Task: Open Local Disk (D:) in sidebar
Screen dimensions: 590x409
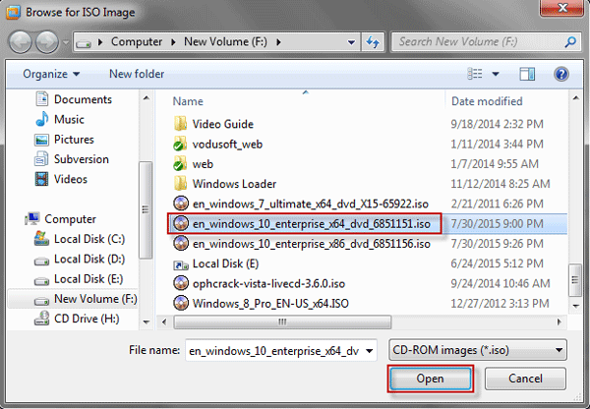Action: pos(79,259)
